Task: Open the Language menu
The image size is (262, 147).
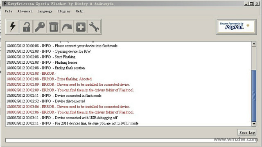Action: coord(45,11)
